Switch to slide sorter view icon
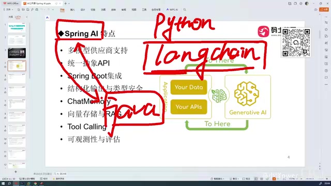This screenshot has width=331, height=186. 262,179
